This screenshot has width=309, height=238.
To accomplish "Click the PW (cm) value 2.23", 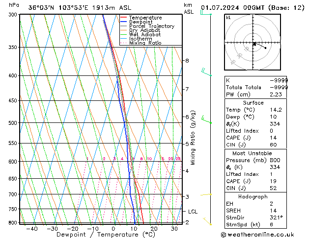I will coord(276,95).
